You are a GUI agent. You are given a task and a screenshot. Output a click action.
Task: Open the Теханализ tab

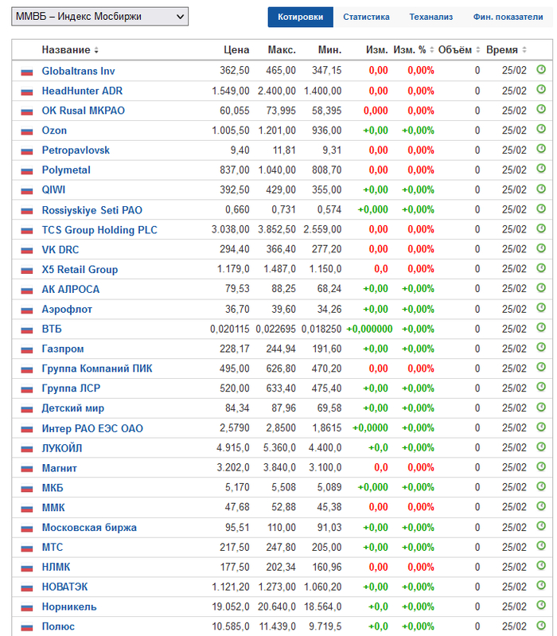(431, 17)
